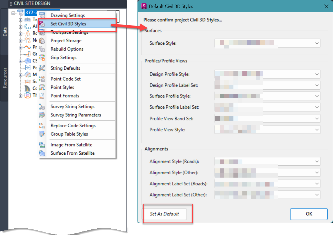Click the Toolspace Settings icon
The height and width of the screenshot is (235, 333).
click(x=42, y=32)
